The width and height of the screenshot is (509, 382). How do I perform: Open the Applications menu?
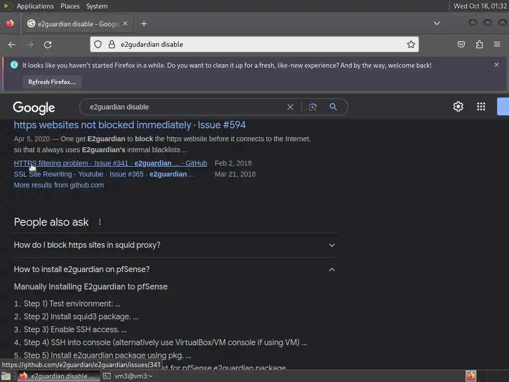click(35, 6)
